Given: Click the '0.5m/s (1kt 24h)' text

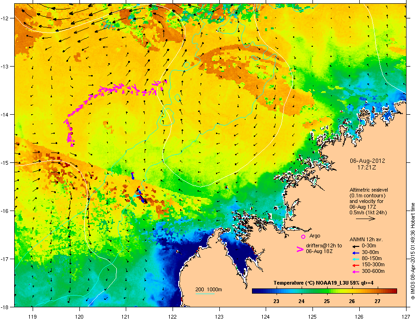Looking at the screenshot, I should coord(368,212).
